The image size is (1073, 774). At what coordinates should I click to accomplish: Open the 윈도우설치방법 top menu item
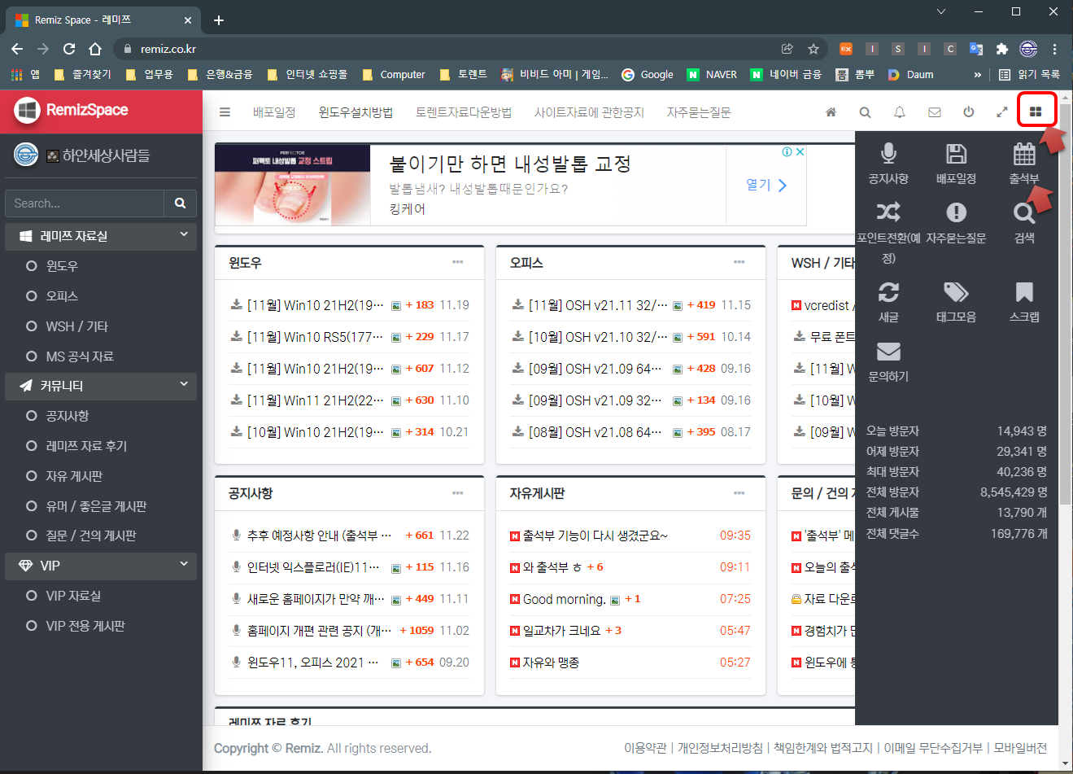[355, 112]
